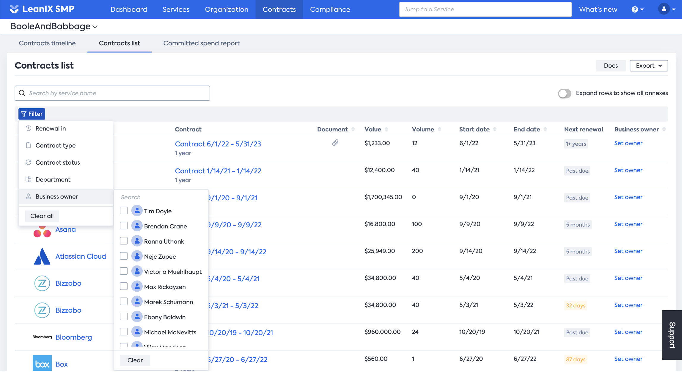Click the LeanIX SMP logo
The image size is (682, 372).
click(x=42, y=9)
